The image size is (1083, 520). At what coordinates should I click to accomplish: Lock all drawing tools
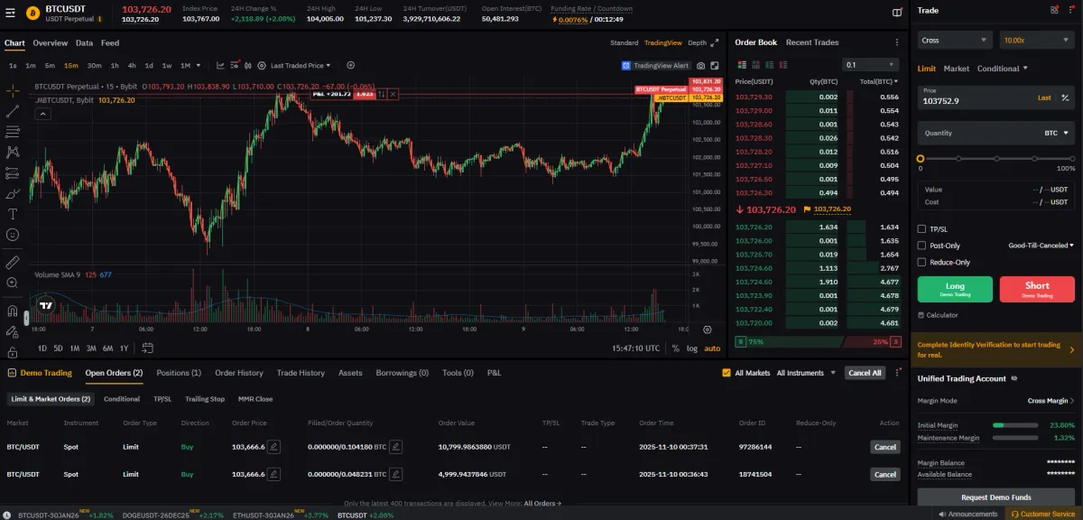(x=13, y=352)
